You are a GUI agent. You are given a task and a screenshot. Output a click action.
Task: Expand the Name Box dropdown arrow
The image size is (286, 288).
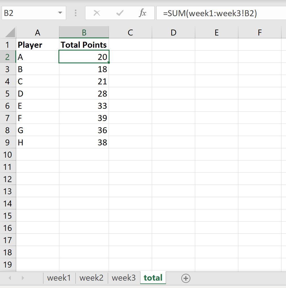60,13
